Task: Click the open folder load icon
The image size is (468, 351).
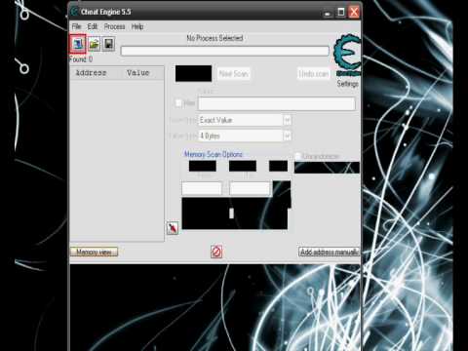Action: 95,44
